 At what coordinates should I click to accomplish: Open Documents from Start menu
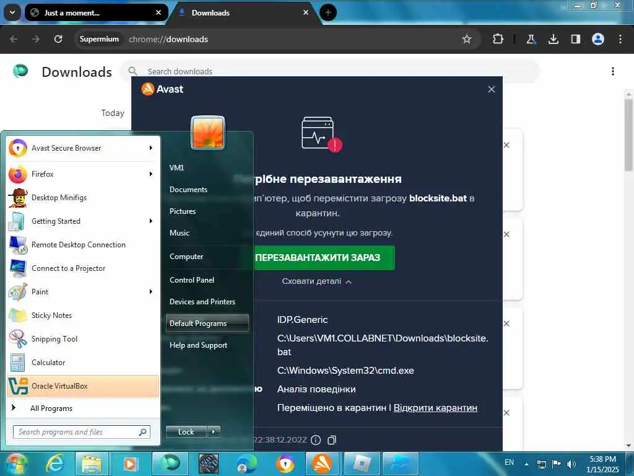point(188,190)
